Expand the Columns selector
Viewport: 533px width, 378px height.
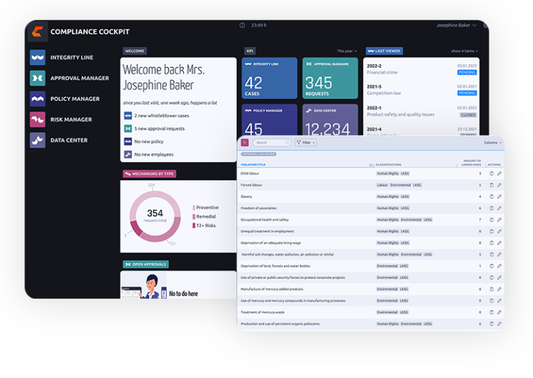click(493, 142)
